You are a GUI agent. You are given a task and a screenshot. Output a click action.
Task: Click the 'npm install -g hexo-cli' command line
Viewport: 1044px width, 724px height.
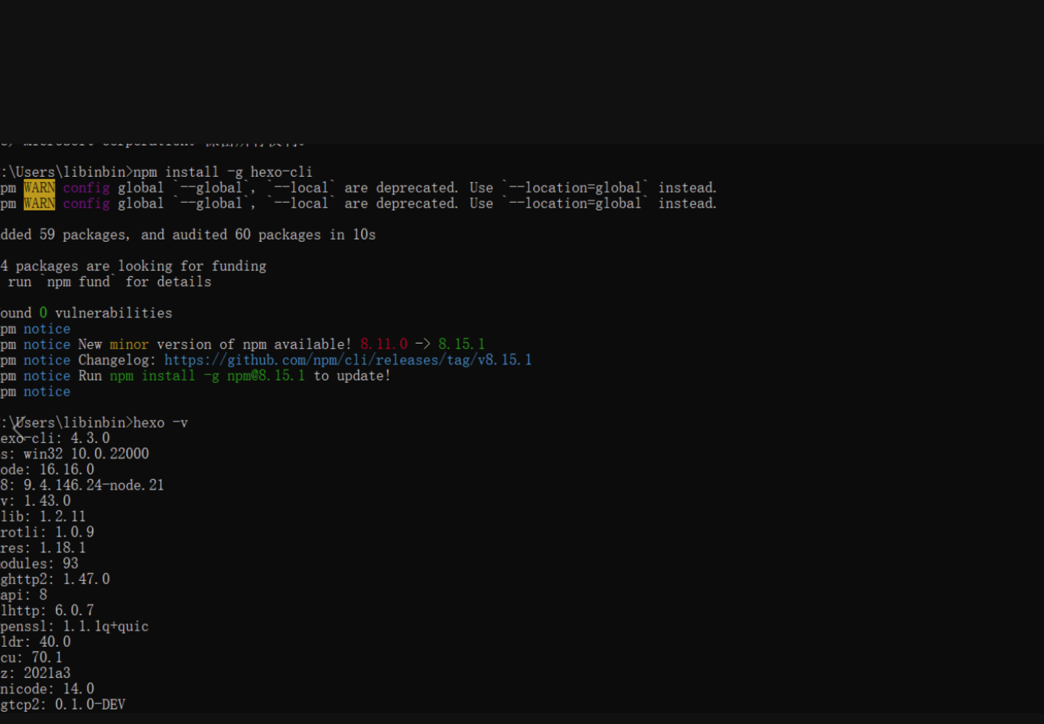point(223,171)
